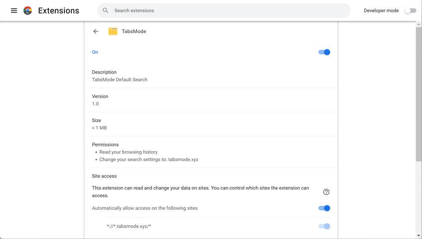Image resolution: width=422 pixels, height=239 pixels.
Task: Click the Extensions page title
Action: pos(59,10)
